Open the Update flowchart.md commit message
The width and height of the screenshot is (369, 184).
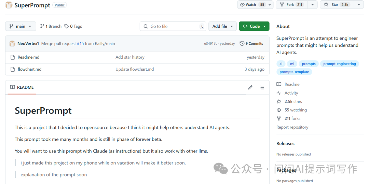click(x=135, y=69)
